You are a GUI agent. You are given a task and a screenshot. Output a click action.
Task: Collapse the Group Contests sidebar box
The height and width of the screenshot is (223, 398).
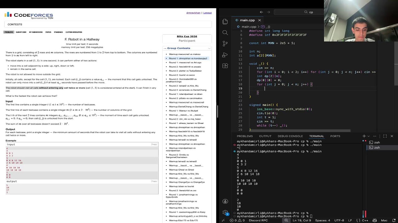tap(209, 48)
